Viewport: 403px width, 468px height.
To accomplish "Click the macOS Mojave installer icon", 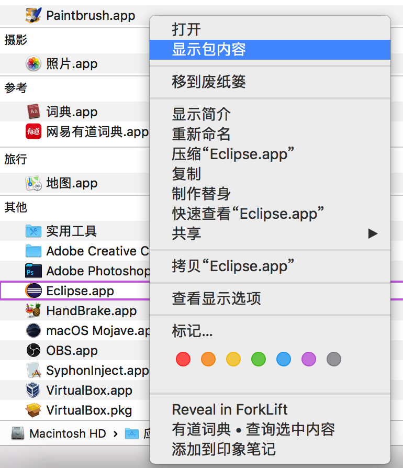I will [x=33, y=330].
